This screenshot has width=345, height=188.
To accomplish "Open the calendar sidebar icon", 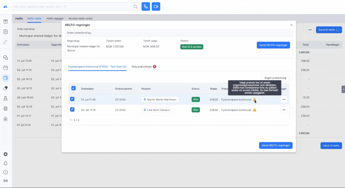I will click(x=5, y=68).
